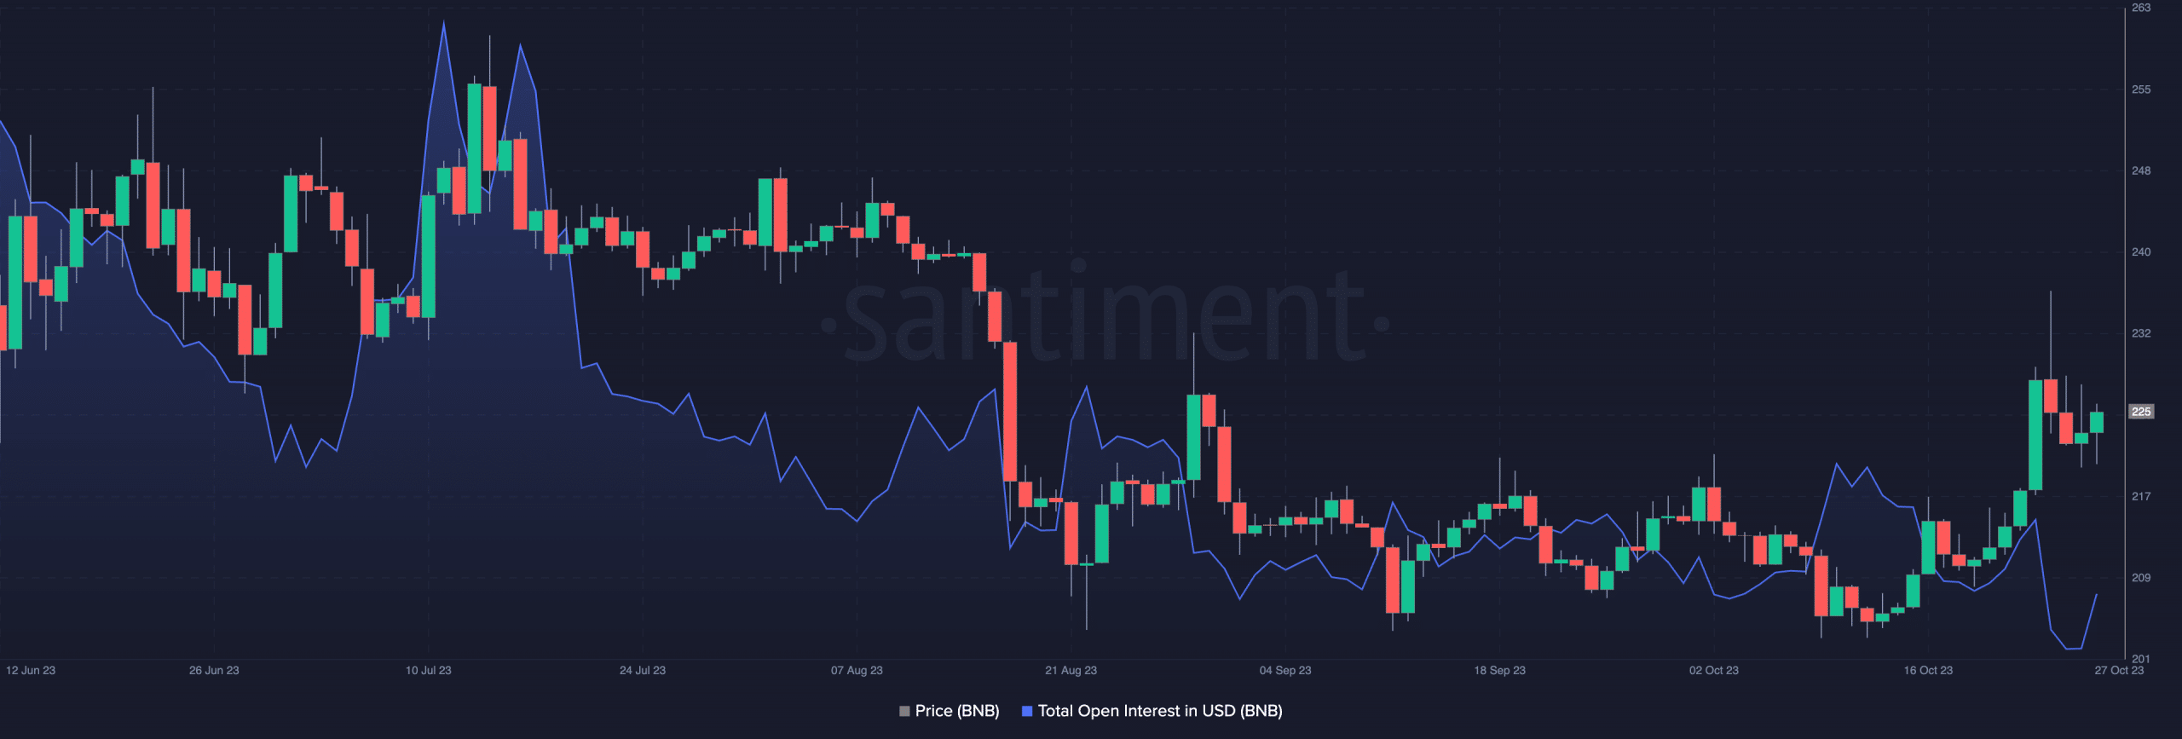Click the 12 Jun 23 date label

click(x=31, y=671)
